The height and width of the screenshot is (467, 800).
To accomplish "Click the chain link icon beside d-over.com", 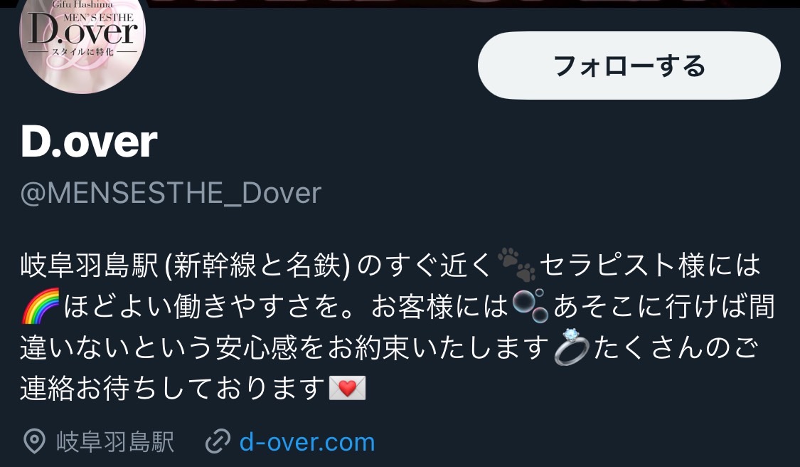I will pyautogui.click(x=218, y=442).
